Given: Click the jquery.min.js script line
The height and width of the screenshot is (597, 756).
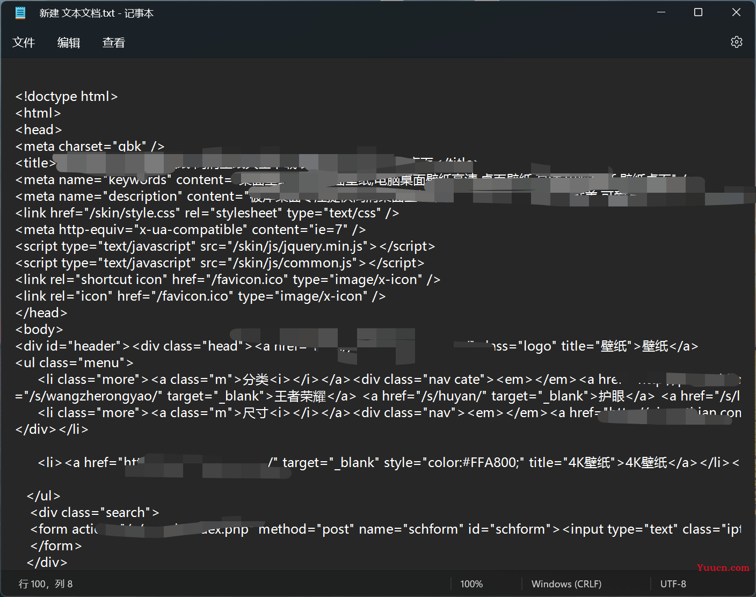Looking at the screenshot, I should 225,246.
